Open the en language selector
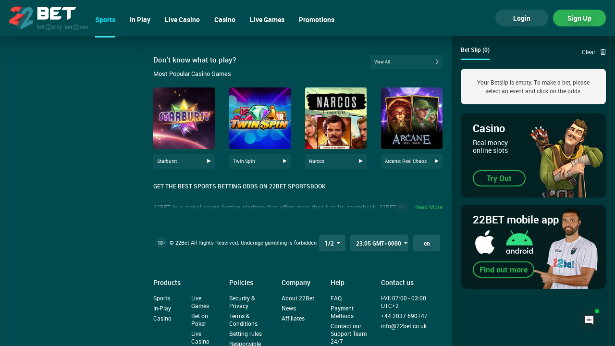Screen dimensions: 615x346 tap(427, 243)
